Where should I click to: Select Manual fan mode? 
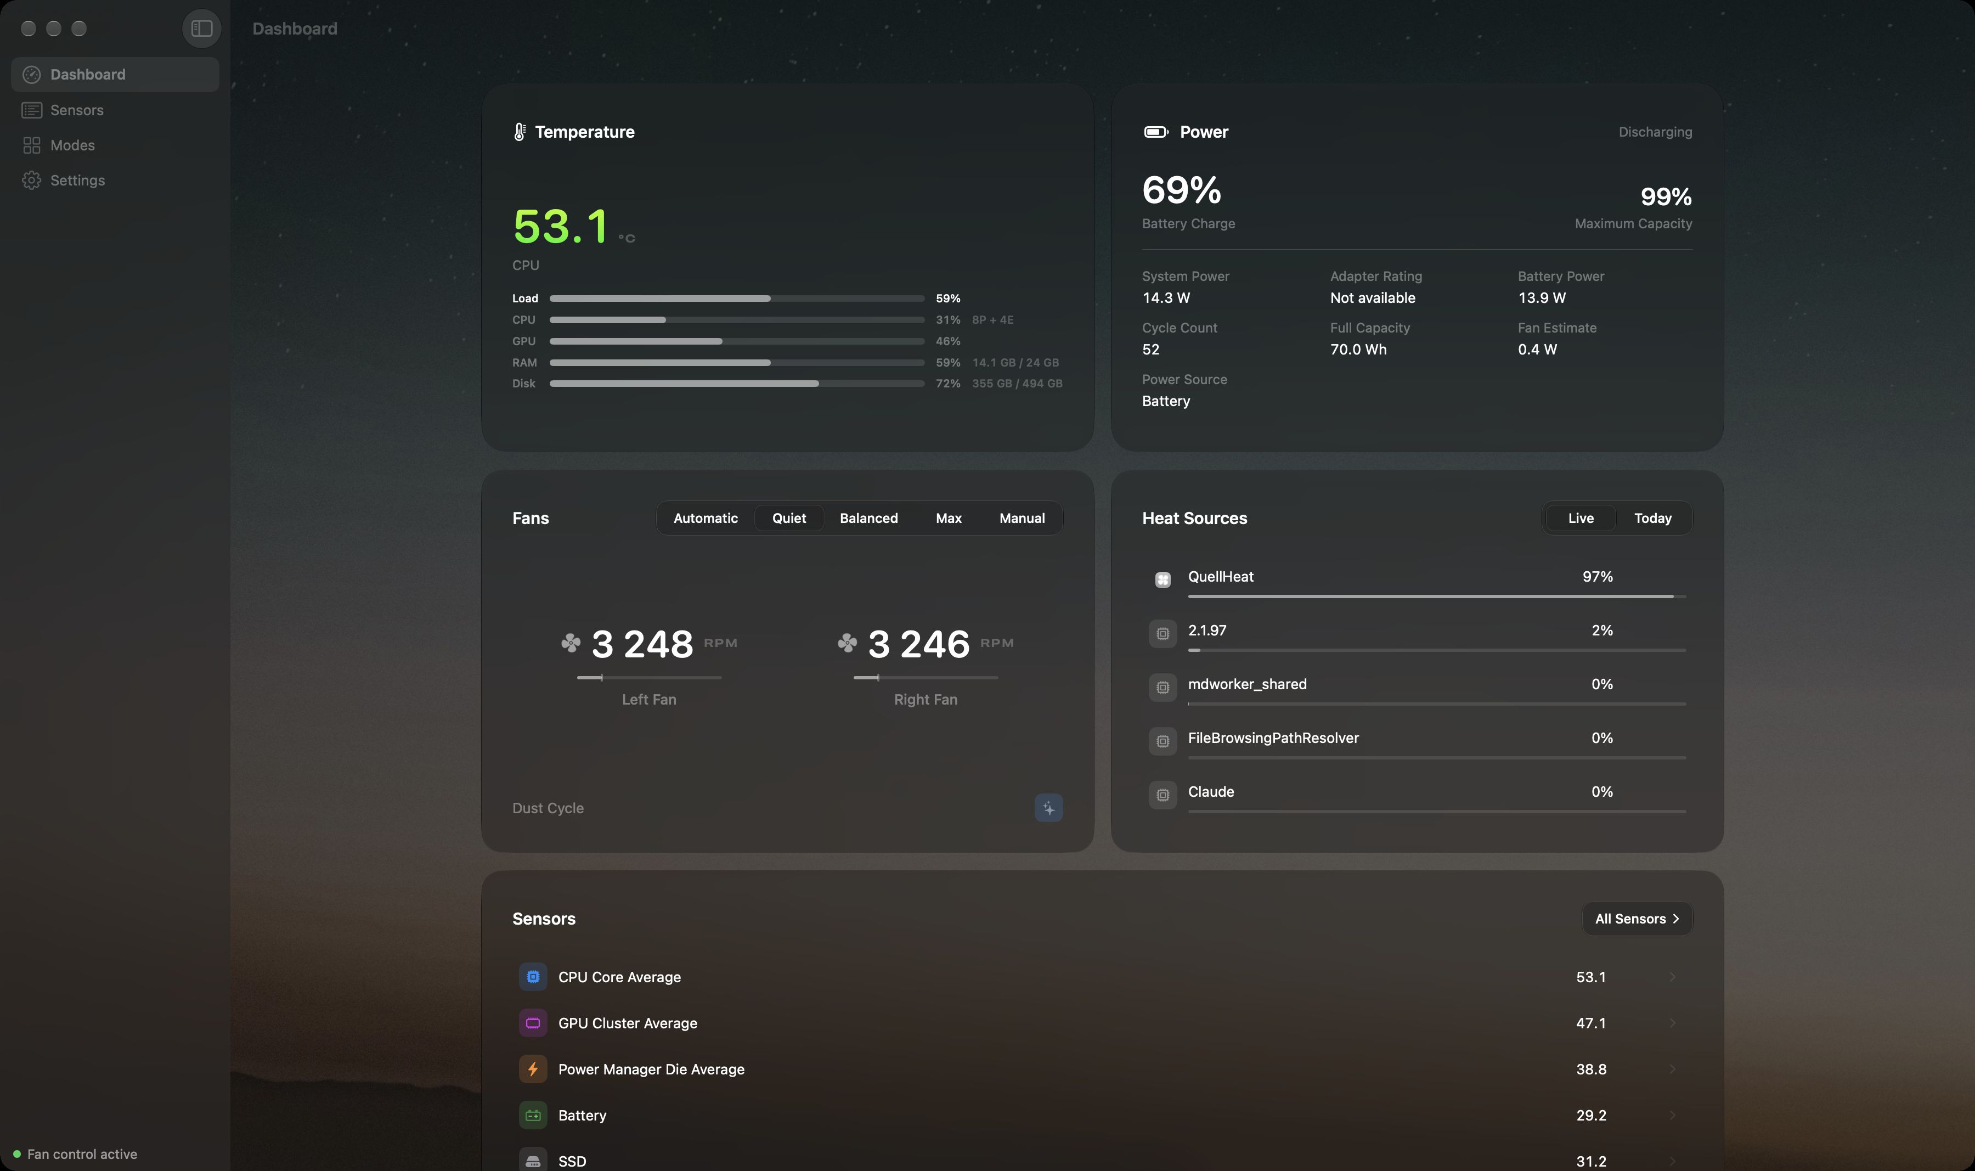click(1022, 519)
